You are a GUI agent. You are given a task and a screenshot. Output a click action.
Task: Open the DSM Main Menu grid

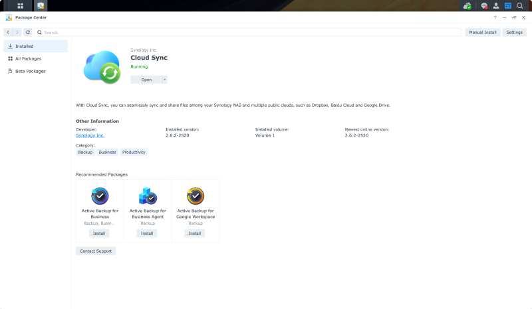coord(20,5)
